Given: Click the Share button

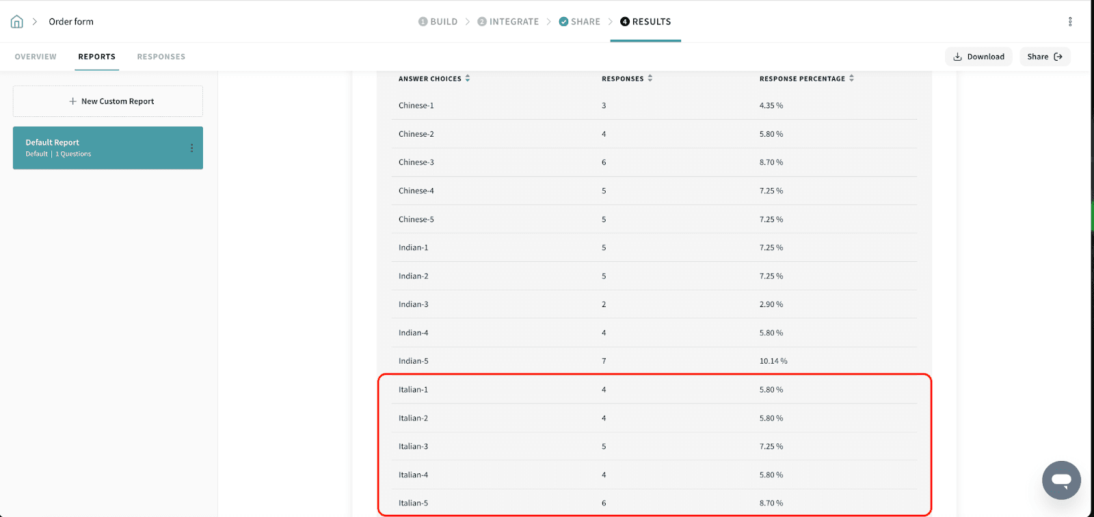Looking at the screenshot, I should pos(1044,57).
